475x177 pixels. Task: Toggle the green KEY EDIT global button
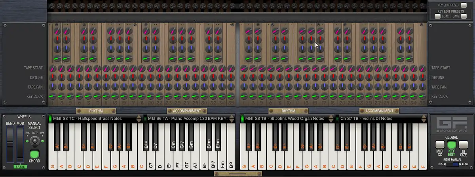pyautogui.click(x=451, y=145)
